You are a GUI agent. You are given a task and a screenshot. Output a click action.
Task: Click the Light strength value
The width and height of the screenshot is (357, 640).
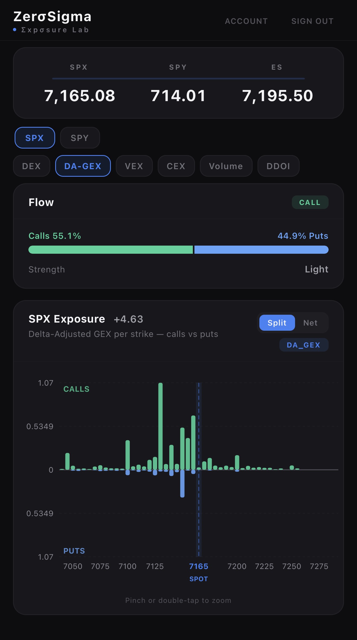(x=317, y=269)
